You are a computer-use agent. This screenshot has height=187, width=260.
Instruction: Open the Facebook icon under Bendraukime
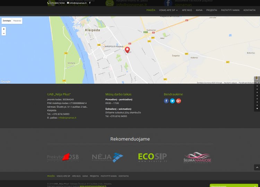click(166, 101)
